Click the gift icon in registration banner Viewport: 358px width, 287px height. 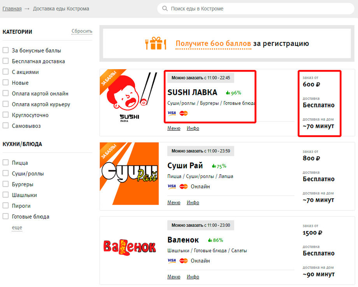156,43
